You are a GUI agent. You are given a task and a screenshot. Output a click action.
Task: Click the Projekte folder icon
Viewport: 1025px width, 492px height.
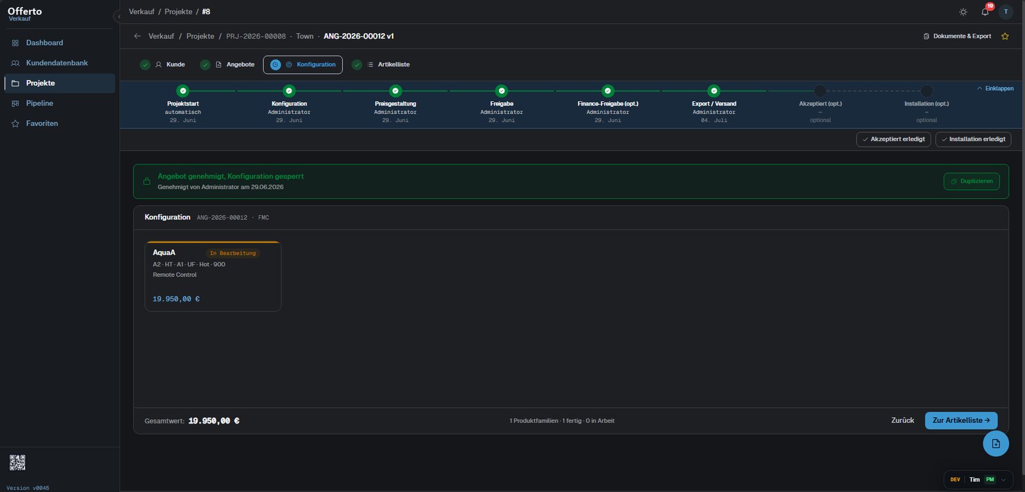click(15, 83)
